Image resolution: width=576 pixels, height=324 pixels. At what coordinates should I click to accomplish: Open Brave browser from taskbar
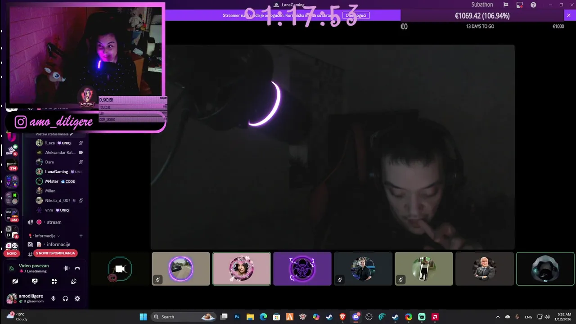[x=342, y=317]
